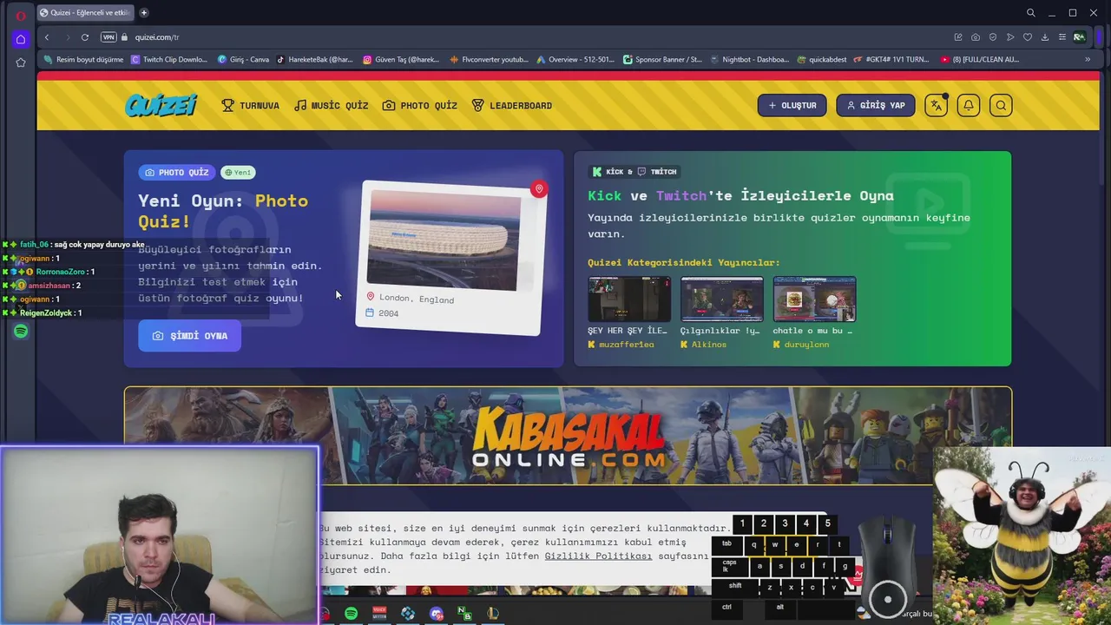The image size is (1111, 625).
Task: Open Spotify from the taskbar
Action: point(351,614)
